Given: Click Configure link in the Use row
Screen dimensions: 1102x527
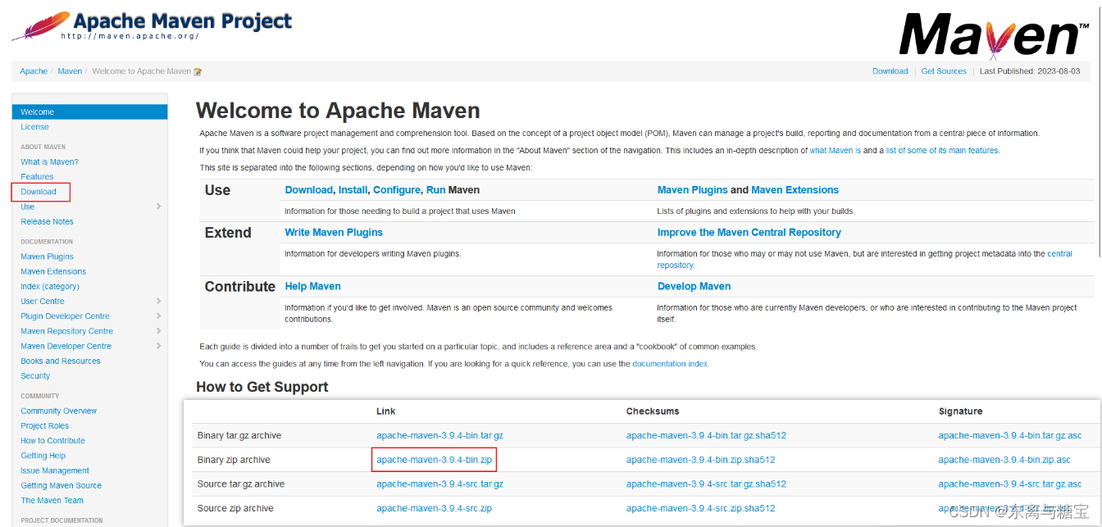Looking at the screenshot, I should 397,190.
